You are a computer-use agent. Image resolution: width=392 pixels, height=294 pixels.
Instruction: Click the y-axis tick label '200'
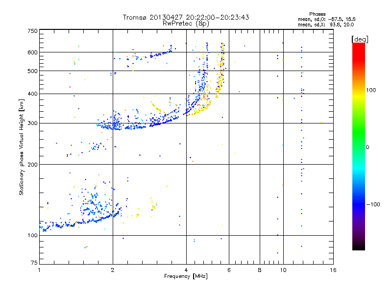pyautogui.click(x=32, y=165)
